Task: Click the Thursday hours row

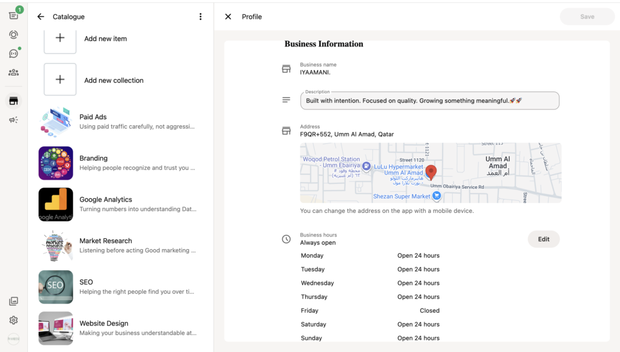Action: click(370, 297)
